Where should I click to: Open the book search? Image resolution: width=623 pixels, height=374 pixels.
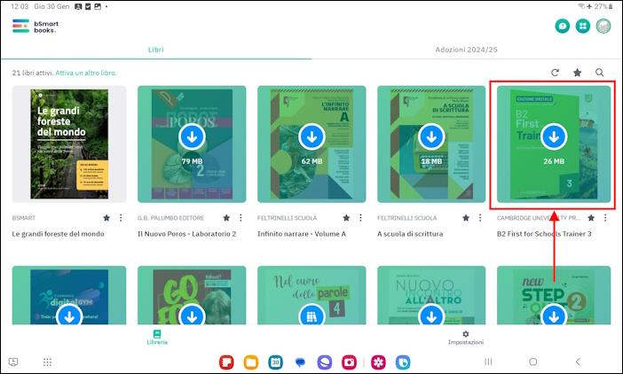[600, 73]
